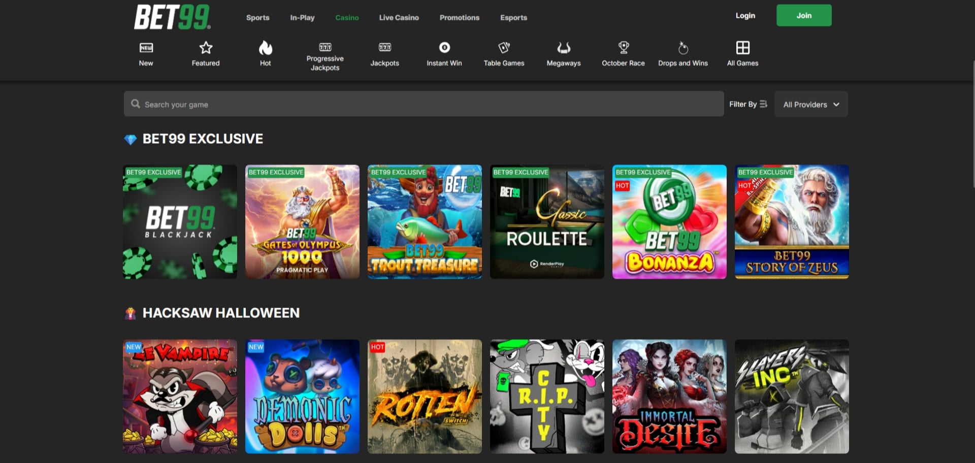Open BET99 Story of Zeus game
Screen dimensions: 975x463
click(792, 222)
